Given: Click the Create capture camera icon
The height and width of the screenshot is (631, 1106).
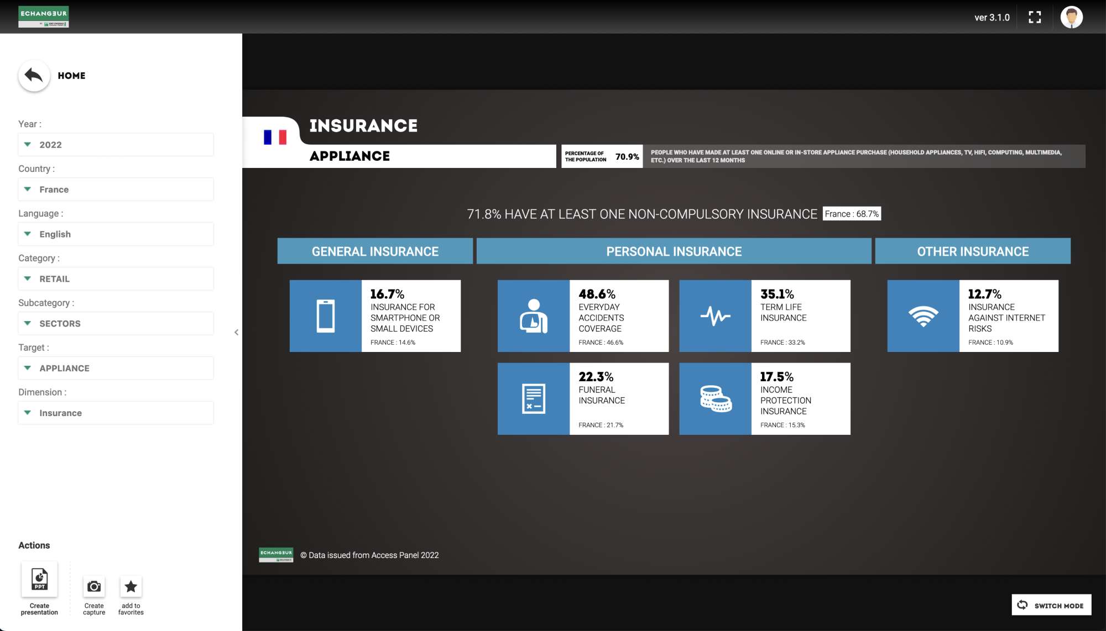Looking at the screenshot, I should (x=94, y=587).
